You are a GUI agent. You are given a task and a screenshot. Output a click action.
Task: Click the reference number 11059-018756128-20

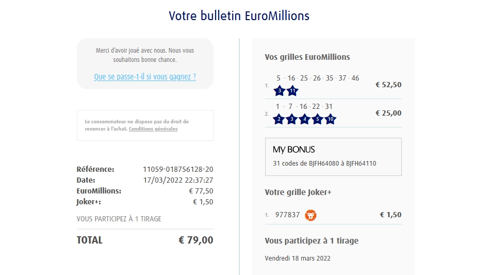[x=178, y=169]
